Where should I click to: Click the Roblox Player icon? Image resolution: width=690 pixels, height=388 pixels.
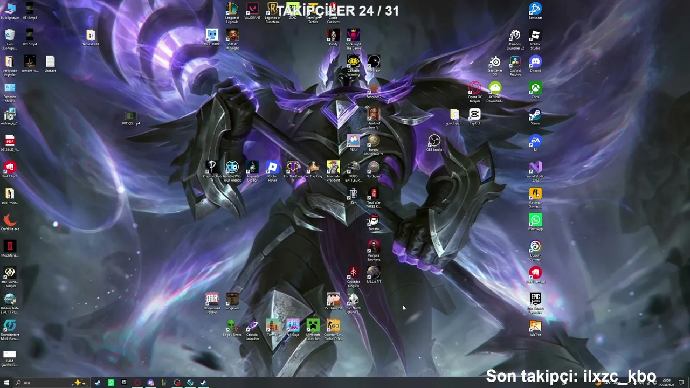[273, 171]
